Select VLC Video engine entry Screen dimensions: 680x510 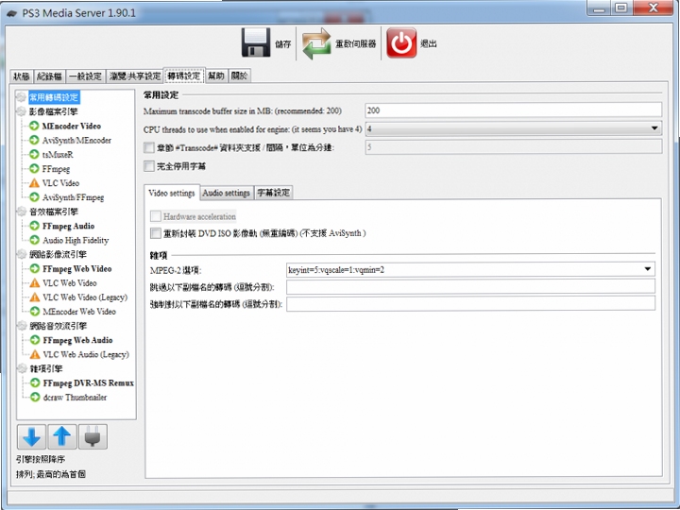[x=60, y=182]
